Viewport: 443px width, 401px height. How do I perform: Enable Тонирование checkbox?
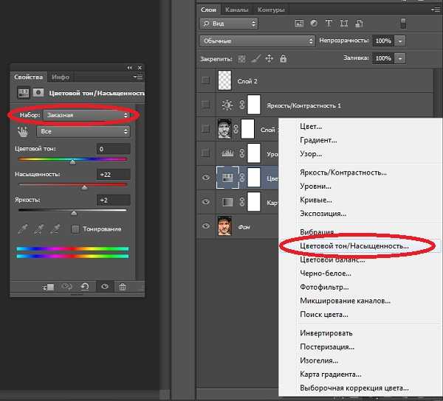(75, 229)
